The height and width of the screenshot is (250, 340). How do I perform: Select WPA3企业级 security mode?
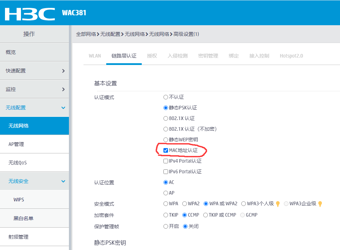click(x=286, y=203)
